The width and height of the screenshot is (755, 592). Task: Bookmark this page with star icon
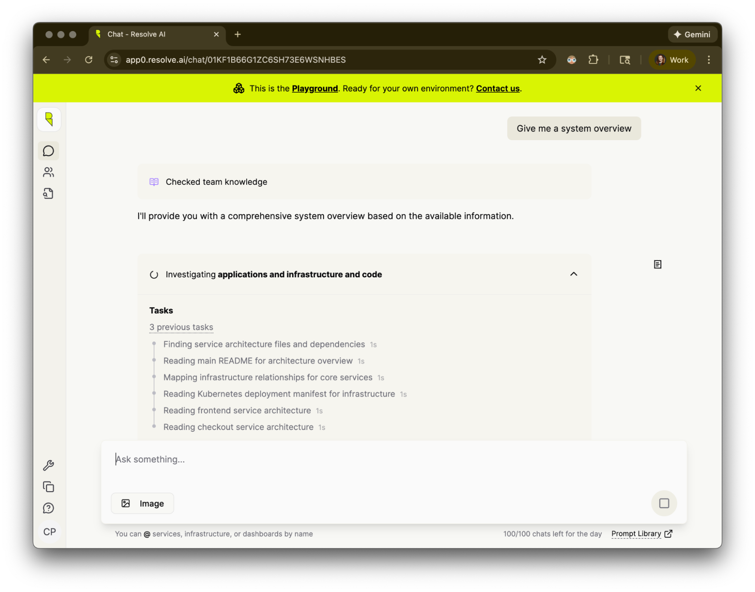coord(542,60)
